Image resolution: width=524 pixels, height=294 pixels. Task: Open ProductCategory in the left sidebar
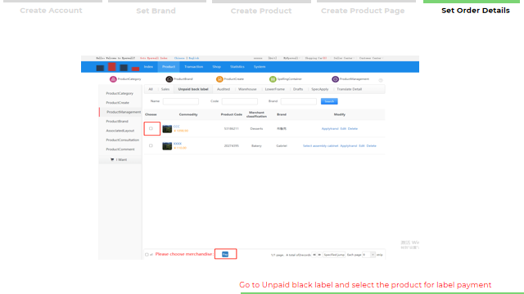[x=120, y=93]
